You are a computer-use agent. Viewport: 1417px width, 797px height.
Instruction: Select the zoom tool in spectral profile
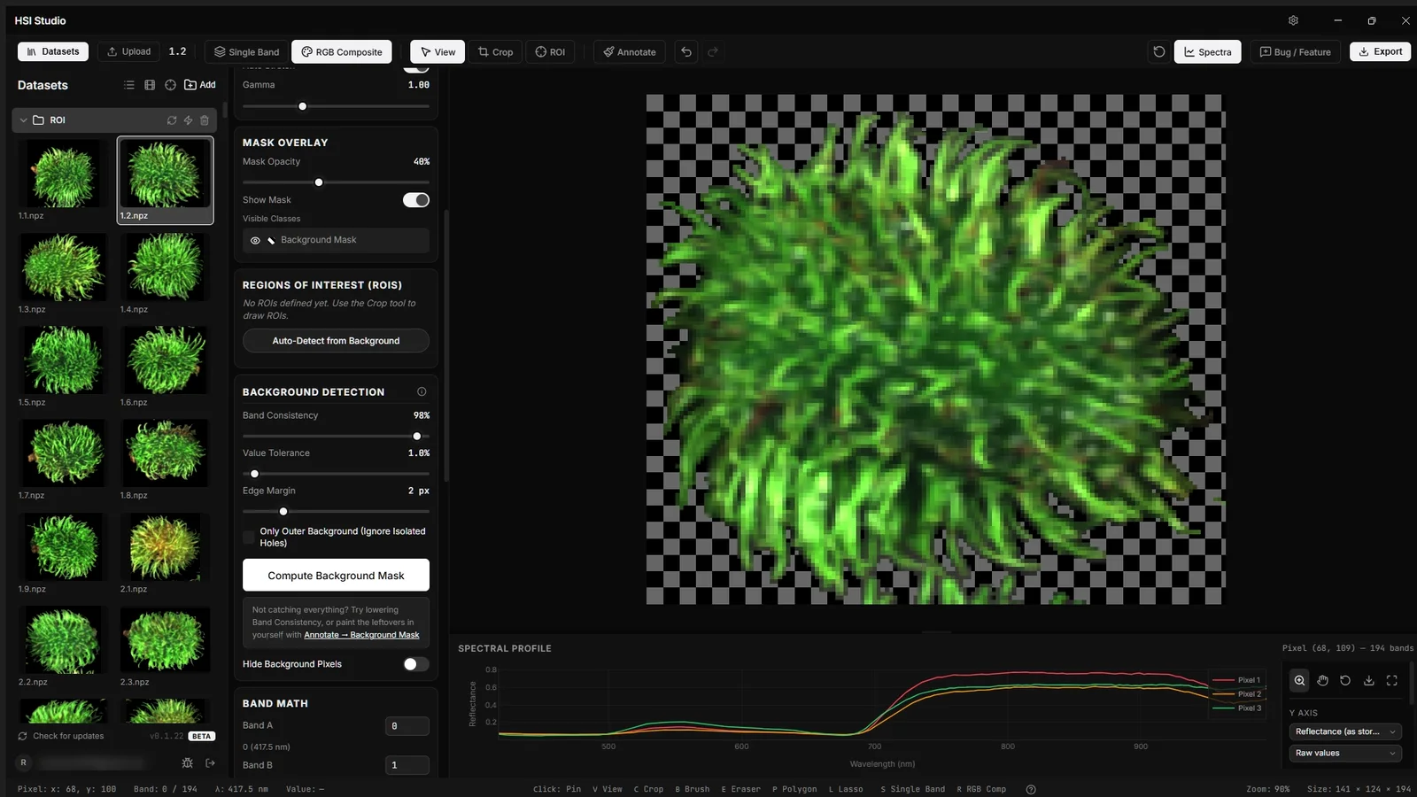pyautogui.click(x=1299, y=680)
